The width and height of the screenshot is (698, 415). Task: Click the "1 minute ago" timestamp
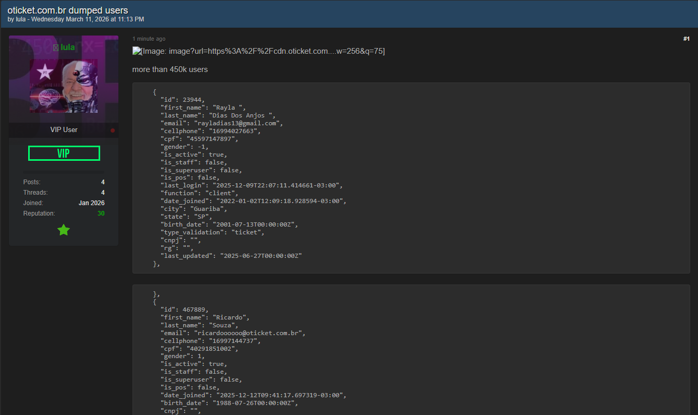[149, 39]
